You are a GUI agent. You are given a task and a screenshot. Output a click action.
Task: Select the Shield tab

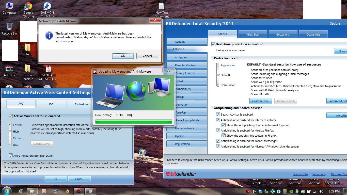coord(223,34)
